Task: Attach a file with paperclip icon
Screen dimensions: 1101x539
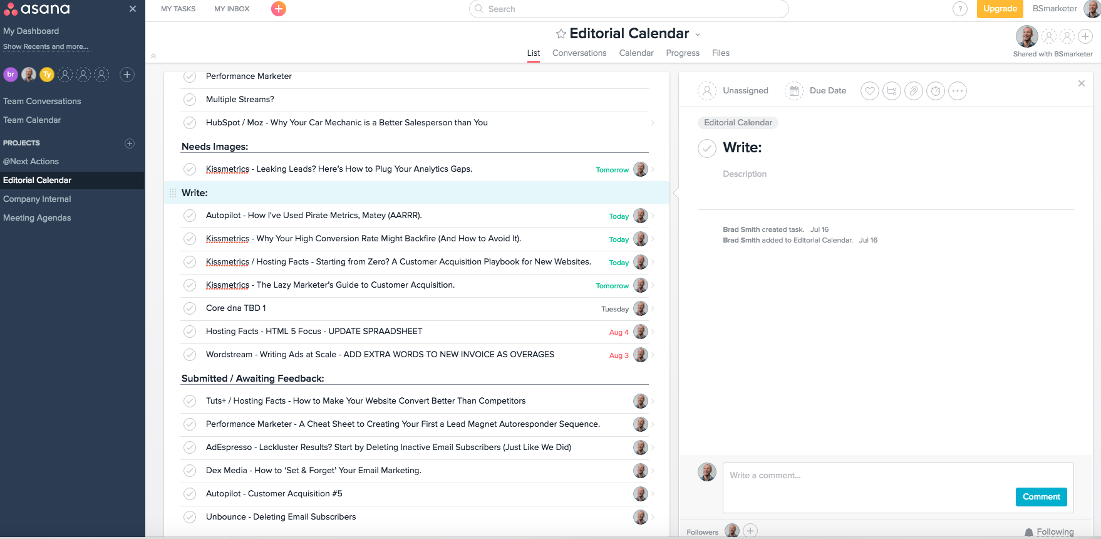Action: (914, 91)
